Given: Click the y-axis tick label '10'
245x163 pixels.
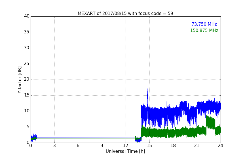Looking at the screenshot, I should pyautogui.click(x=27, y=111).
